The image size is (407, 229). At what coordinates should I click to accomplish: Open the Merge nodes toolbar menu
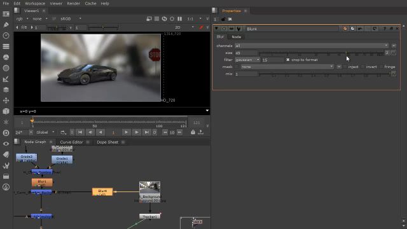click(x=6, y=90)
